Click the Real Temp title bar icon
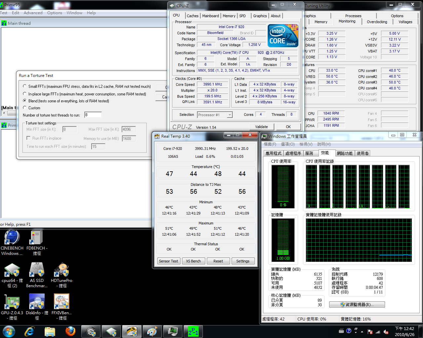Viewport: 423px width, 338px height. (x=157, y=136)
